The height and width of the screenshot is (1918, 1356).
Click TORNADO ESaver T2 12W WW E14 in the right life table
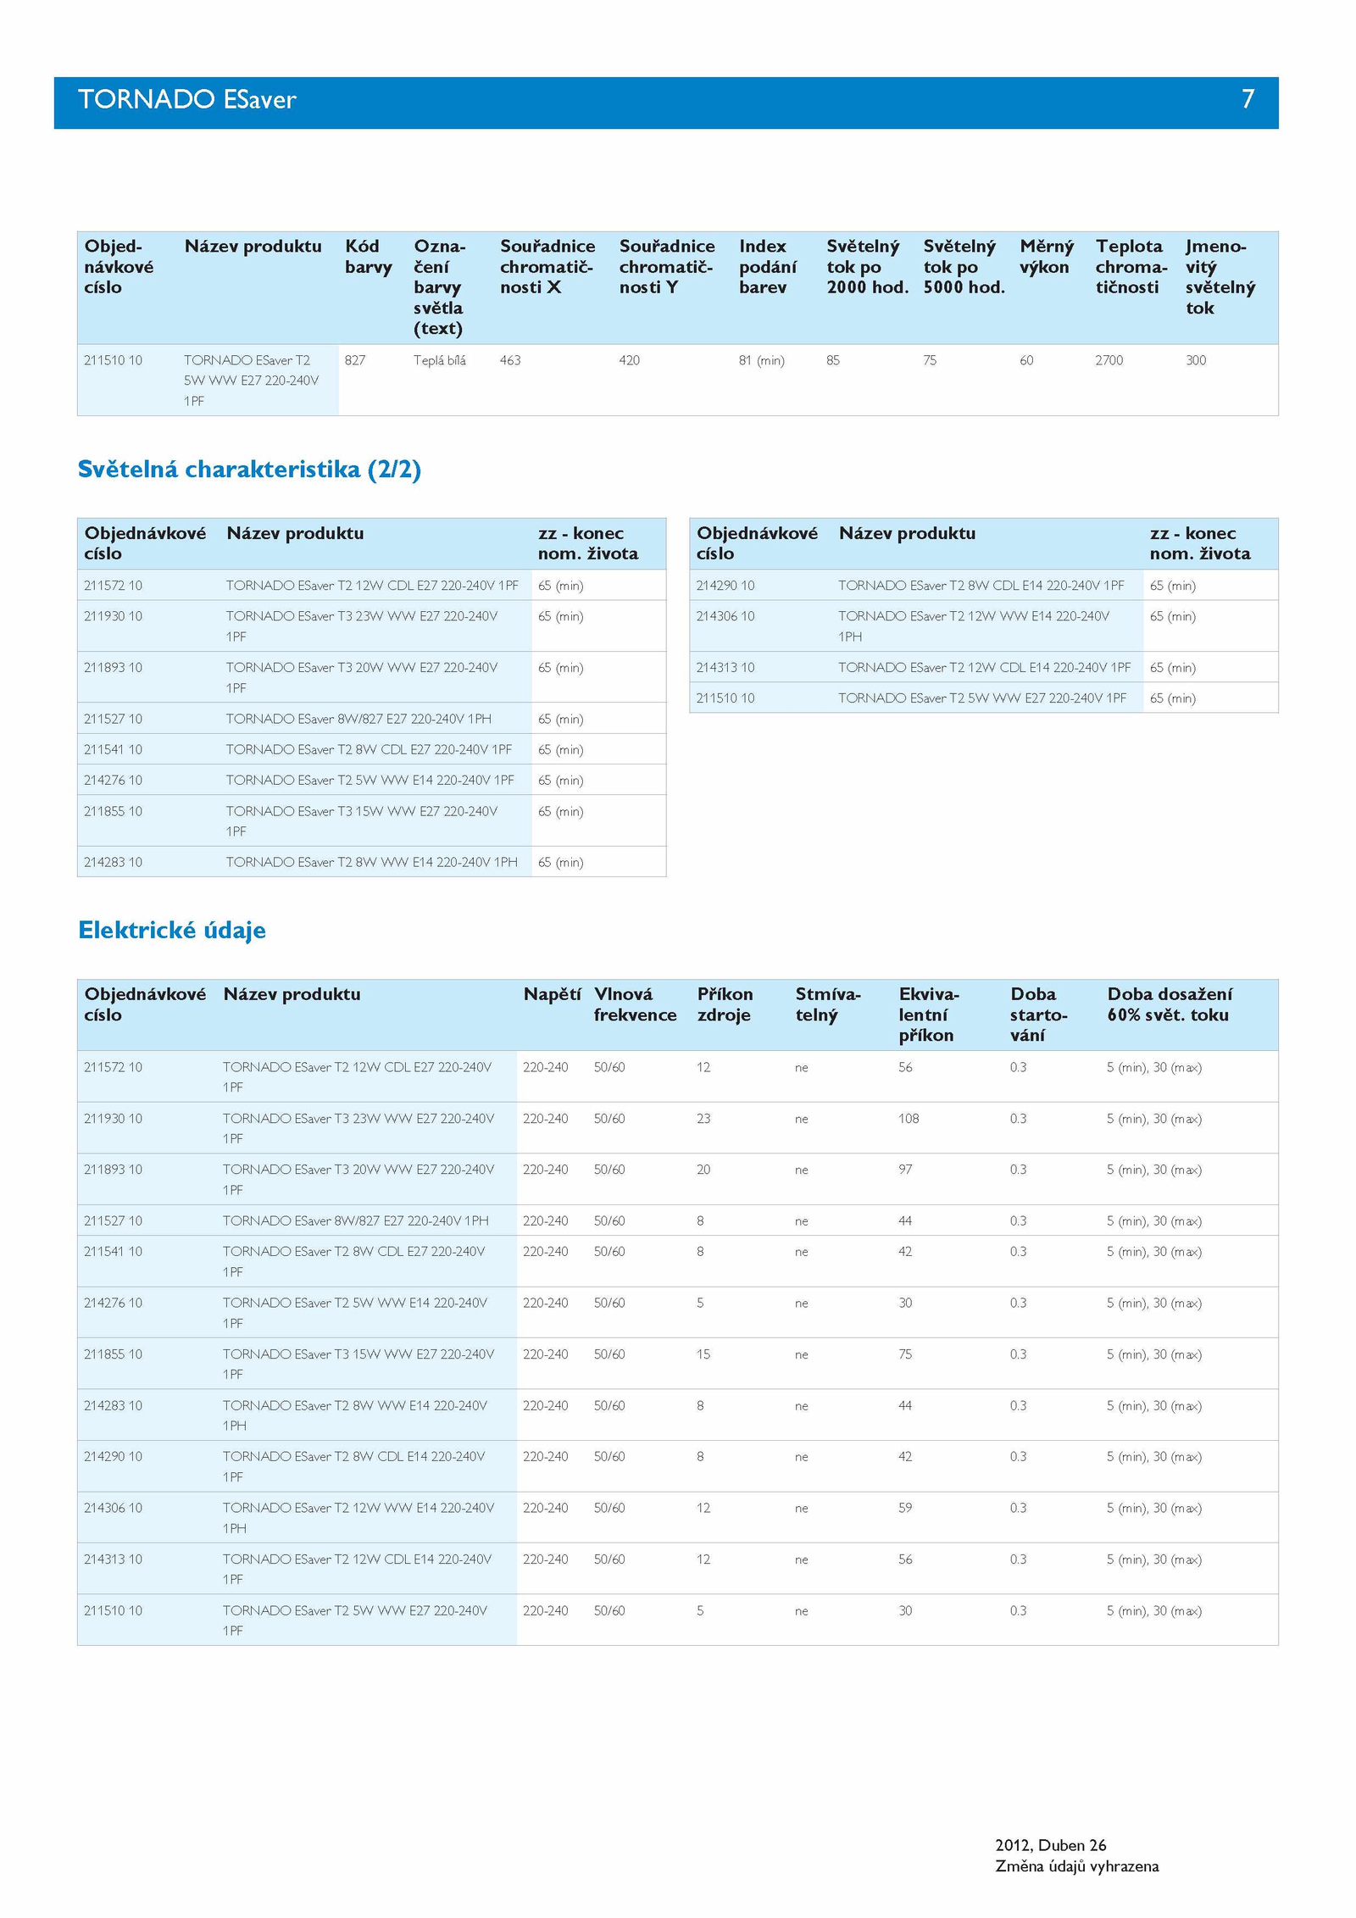[x=974, y=626]
